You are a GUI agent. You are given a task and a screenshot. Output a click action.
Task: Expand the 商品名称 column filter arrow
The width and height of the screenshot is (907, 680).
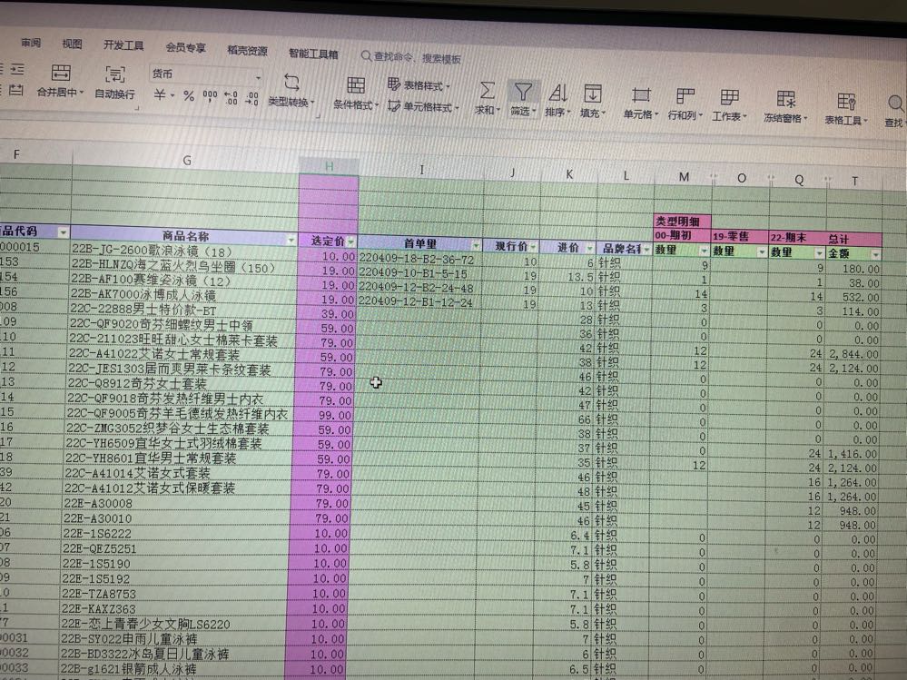291,240
